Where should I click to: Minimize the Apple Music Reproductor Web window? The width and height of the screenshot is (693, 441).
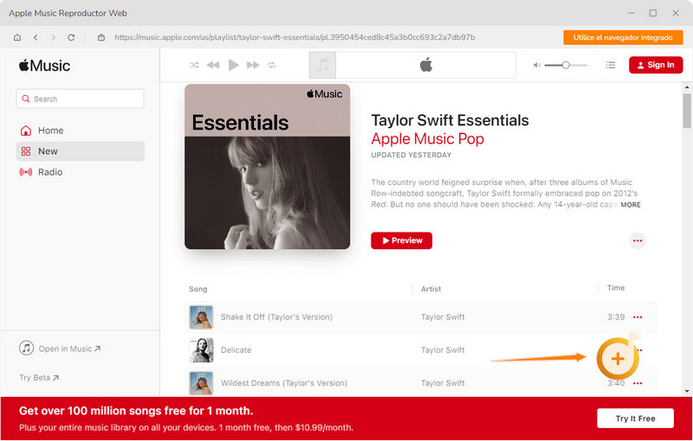(x=631, y=13)
